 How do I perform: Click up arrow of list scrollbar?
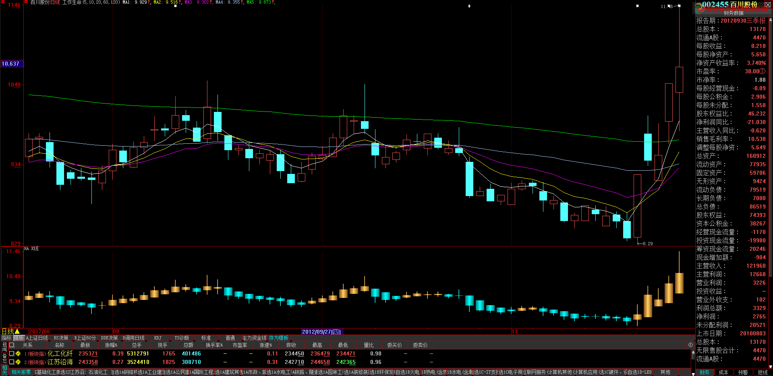pyautogui.click(x=693, y=351)
